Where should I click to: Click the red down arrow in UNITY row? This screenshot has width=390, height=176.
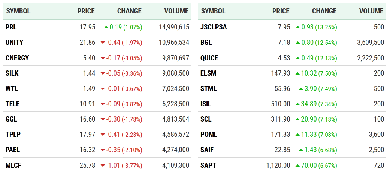(x=103, y=43)
